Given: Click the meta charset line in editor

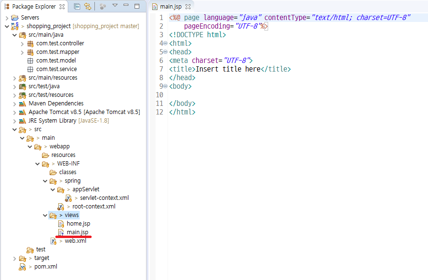Looking at the screenshot, I should (211, 61).
